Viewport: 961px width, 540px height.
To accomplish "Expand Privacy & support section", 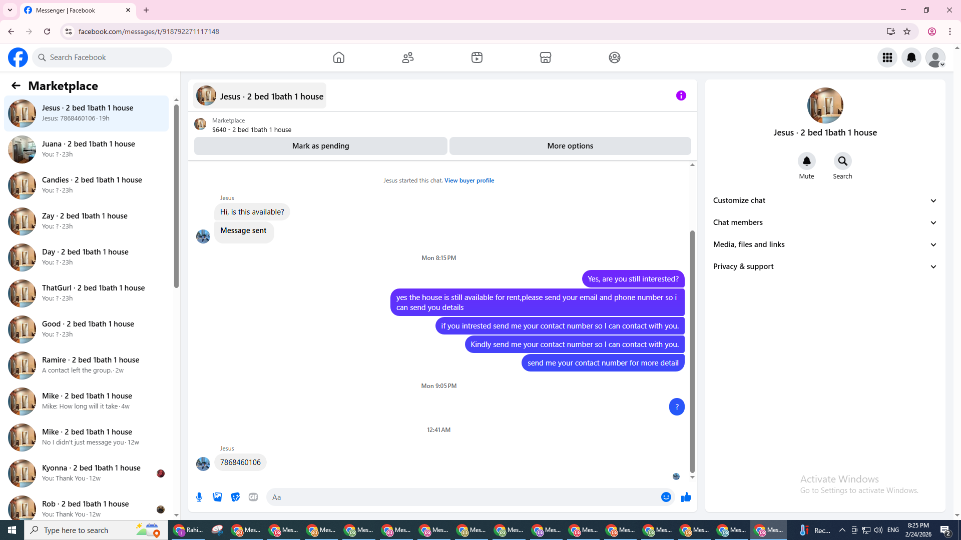I will [824, 266].
